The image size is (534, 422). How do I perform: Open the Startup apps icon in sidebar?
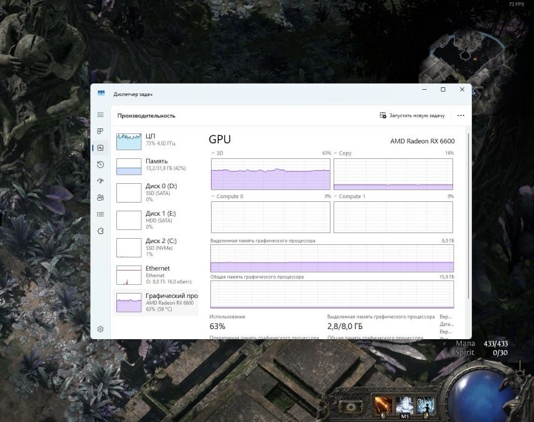(x=100, y=181)
